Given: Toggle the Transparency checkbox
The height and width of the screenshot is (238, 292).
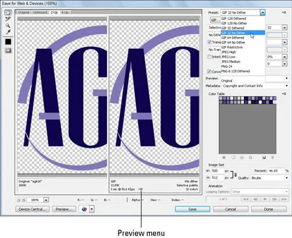Looking at the screenshot, I should coord(210,42).
